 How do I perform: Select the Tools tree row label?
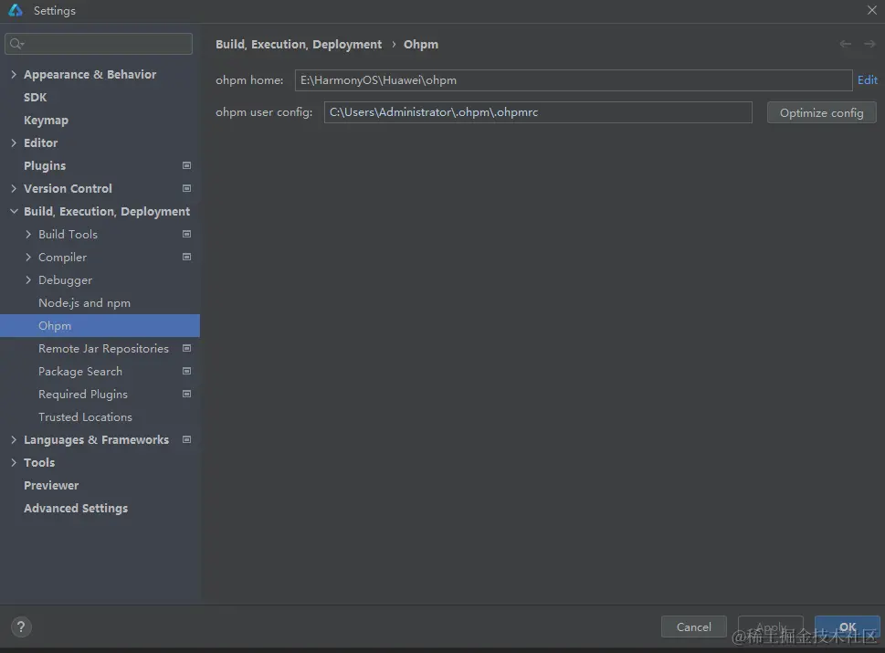tap(39, 462)
